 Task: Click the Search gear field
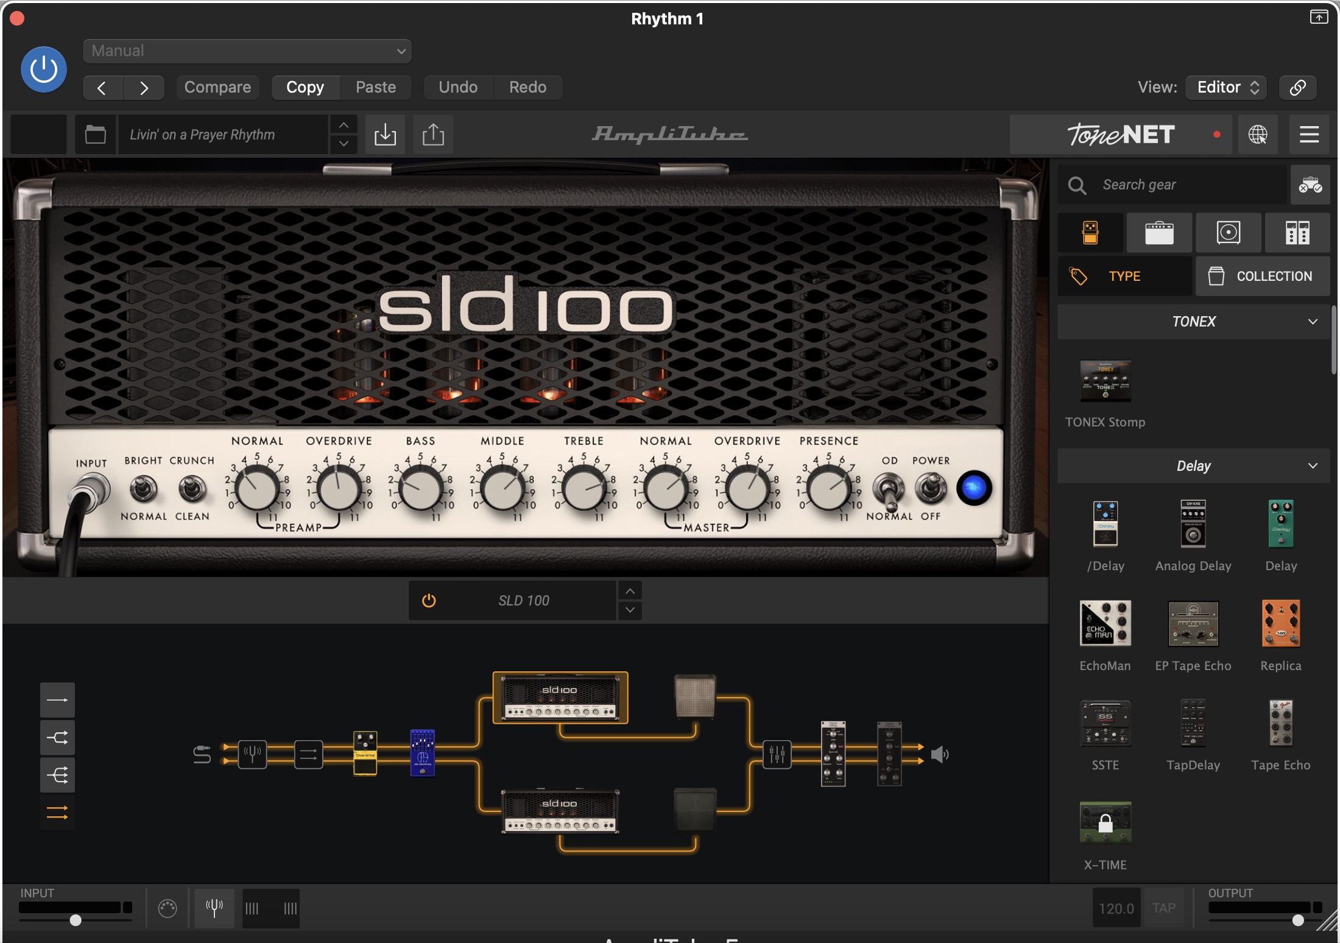click(x=1173, y=185)
